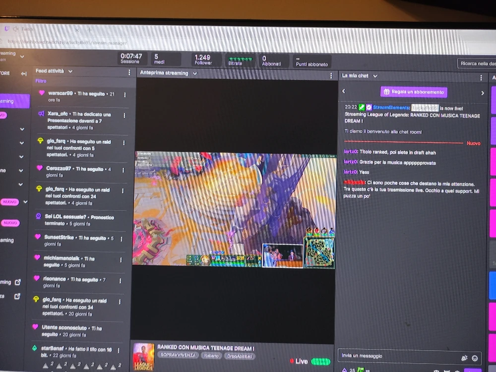496x372 pixels.
Task: Expand the La mia chat dropdown
Action: [375, 76]
